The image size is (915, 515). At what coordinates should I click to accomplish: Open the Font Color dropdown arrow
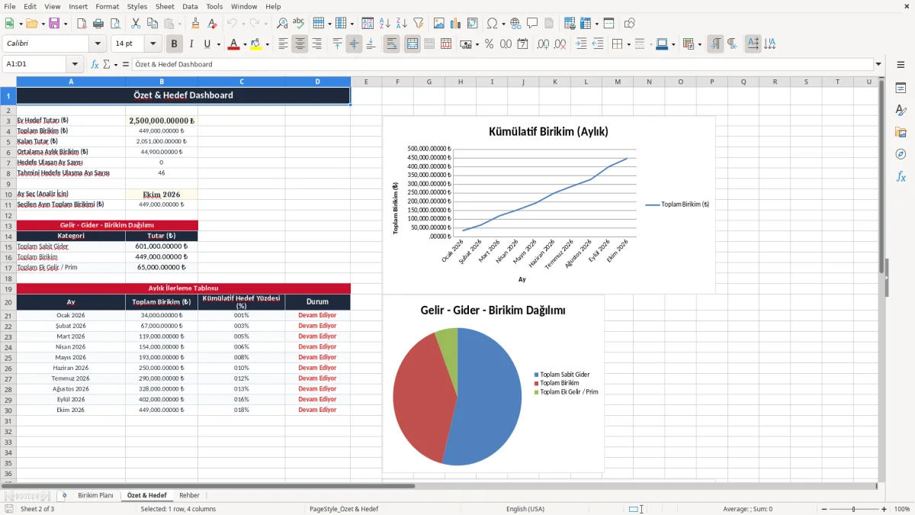pos(244,44)
